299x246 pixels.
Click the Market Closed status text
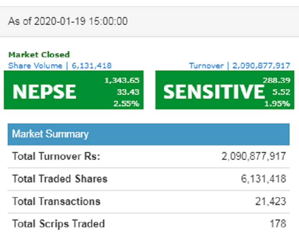pyautogui.click(x=39, y=55)
